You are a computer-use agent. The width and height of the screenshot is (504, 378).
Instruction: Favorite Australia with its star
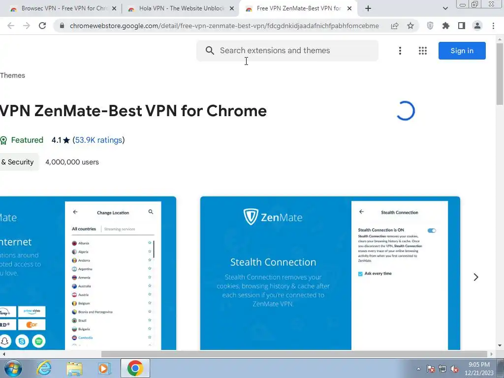150,285
